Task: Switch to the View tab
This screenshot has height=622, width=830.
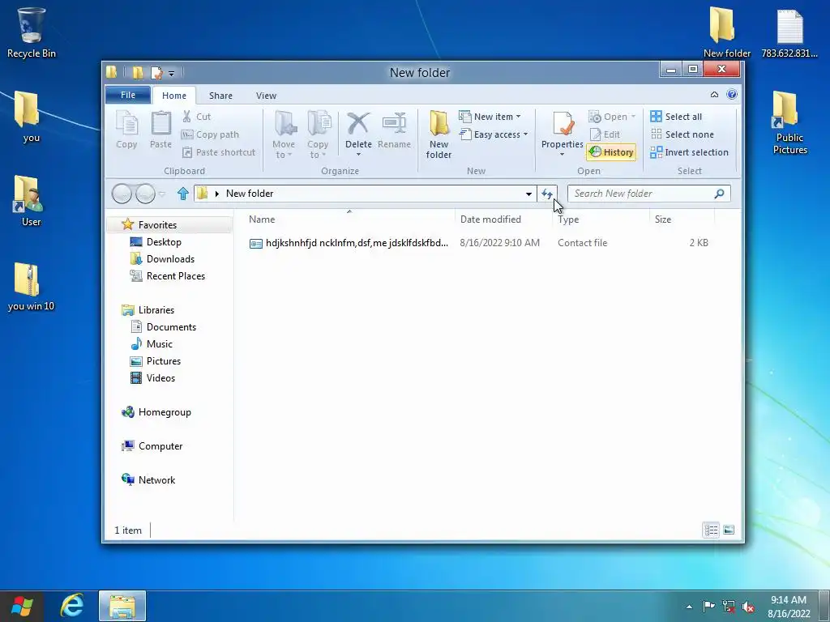Action: point(266,96)
